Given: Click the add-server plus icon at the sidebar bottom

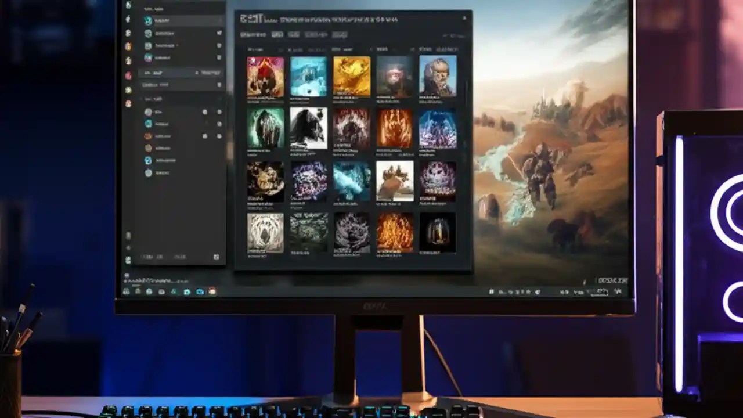Looking at the screenshot, I should (215, 256).
